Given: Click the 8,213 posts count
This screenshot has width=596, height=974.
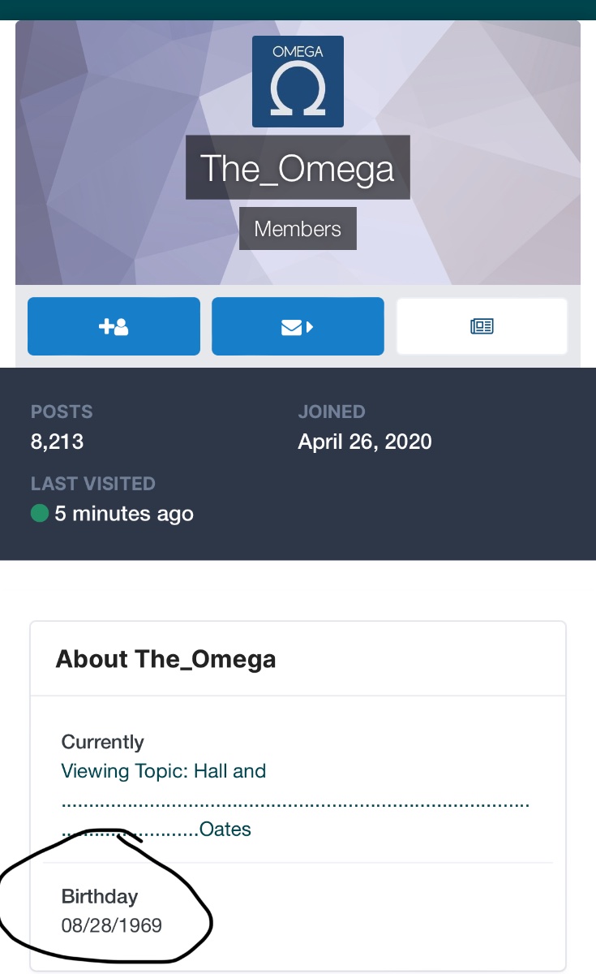Looking at the screenshot, I should [57, 442].
